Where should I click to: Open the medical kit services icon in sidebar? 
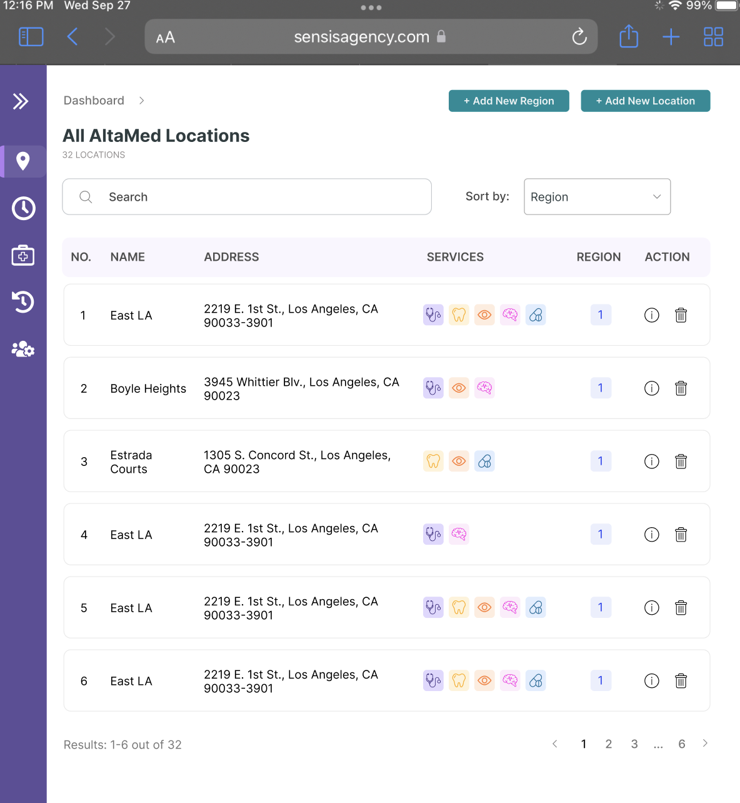[23, 255]
